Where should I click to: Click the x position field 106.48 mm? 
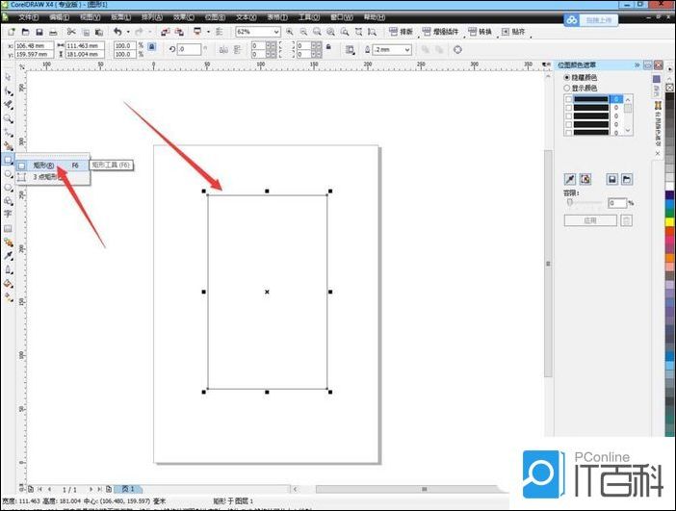[x=34, y=45]
